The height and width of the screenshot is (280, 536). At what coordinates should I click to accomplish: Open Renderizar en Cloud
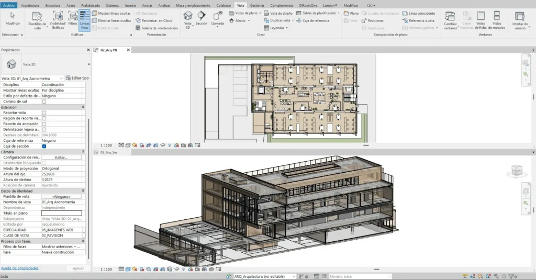click(156, 20)
